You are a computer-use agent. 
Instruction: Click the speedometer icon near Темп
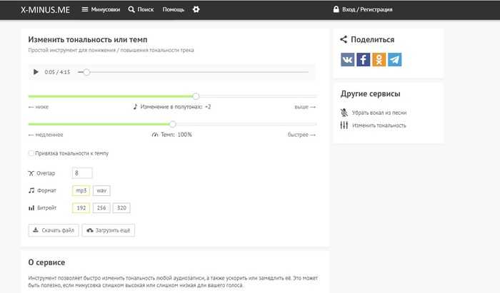tap(155, 135)
